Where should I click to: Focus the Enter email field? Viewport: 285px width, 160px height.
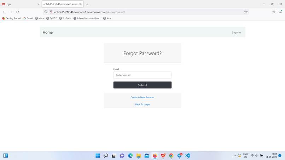pyautogui.click(x=142, y=75)
